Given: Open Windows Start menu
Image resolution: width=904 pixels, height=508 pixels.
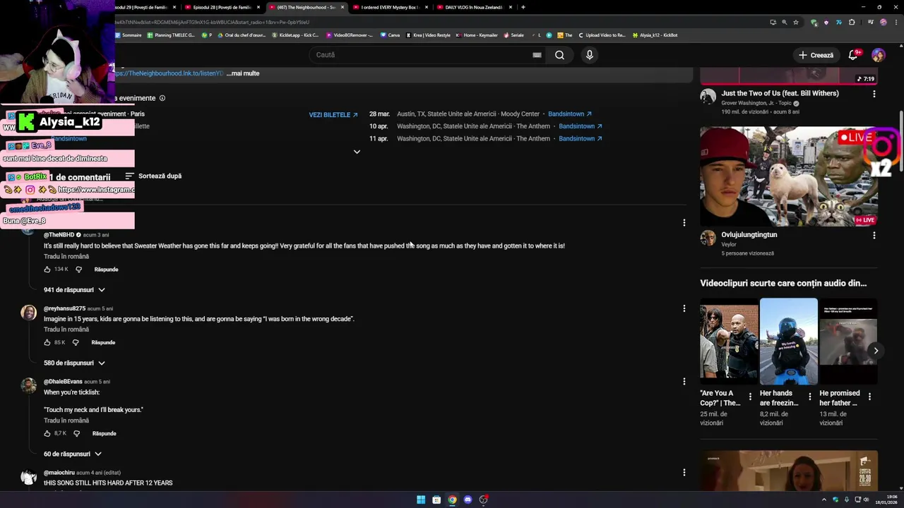Looking at the screenshot, I should [421, 500].
